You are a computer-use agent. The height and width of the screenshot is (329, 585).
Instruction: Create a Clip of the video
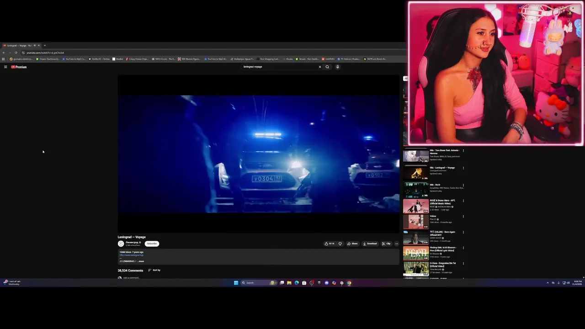click(386, 244)
